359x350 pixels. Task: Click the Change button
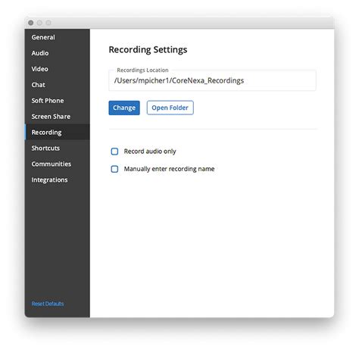124,108
